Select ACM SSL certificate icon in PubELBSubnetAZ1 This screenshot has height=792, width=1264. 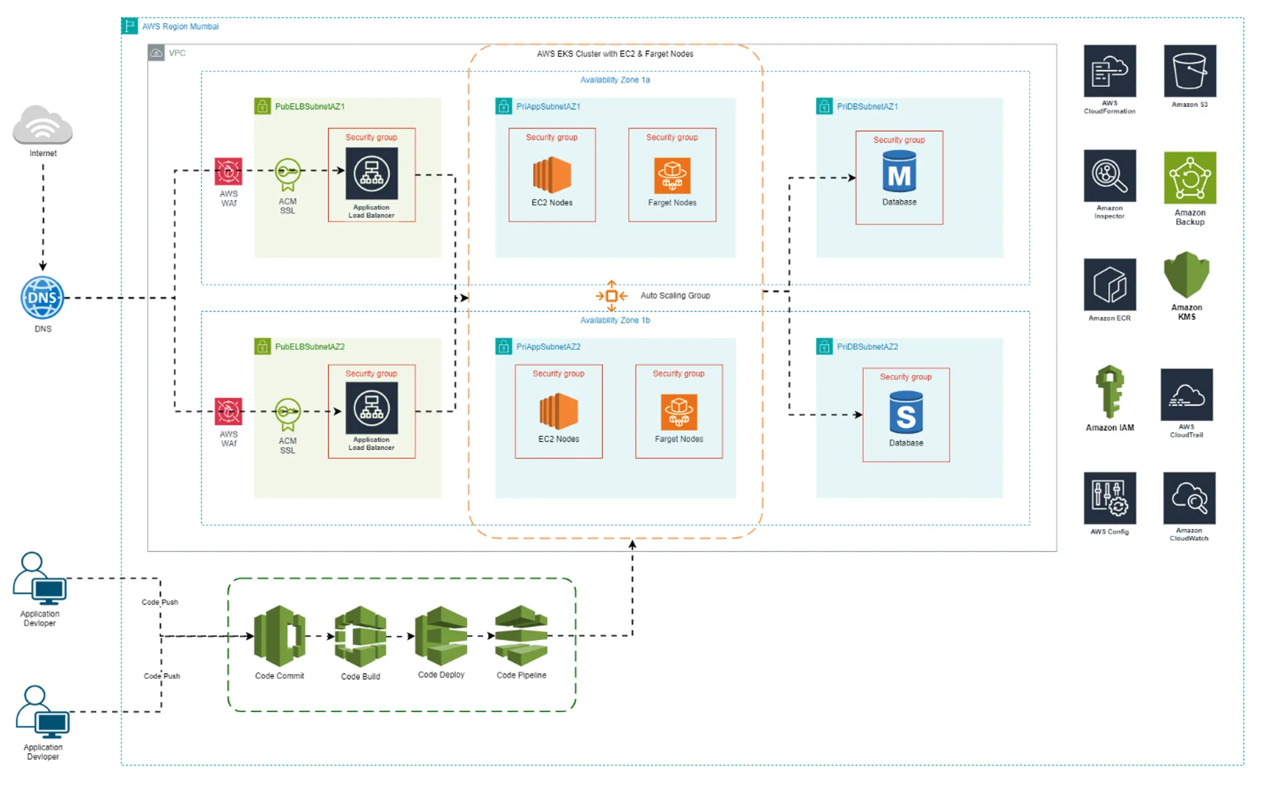point(287,175)
